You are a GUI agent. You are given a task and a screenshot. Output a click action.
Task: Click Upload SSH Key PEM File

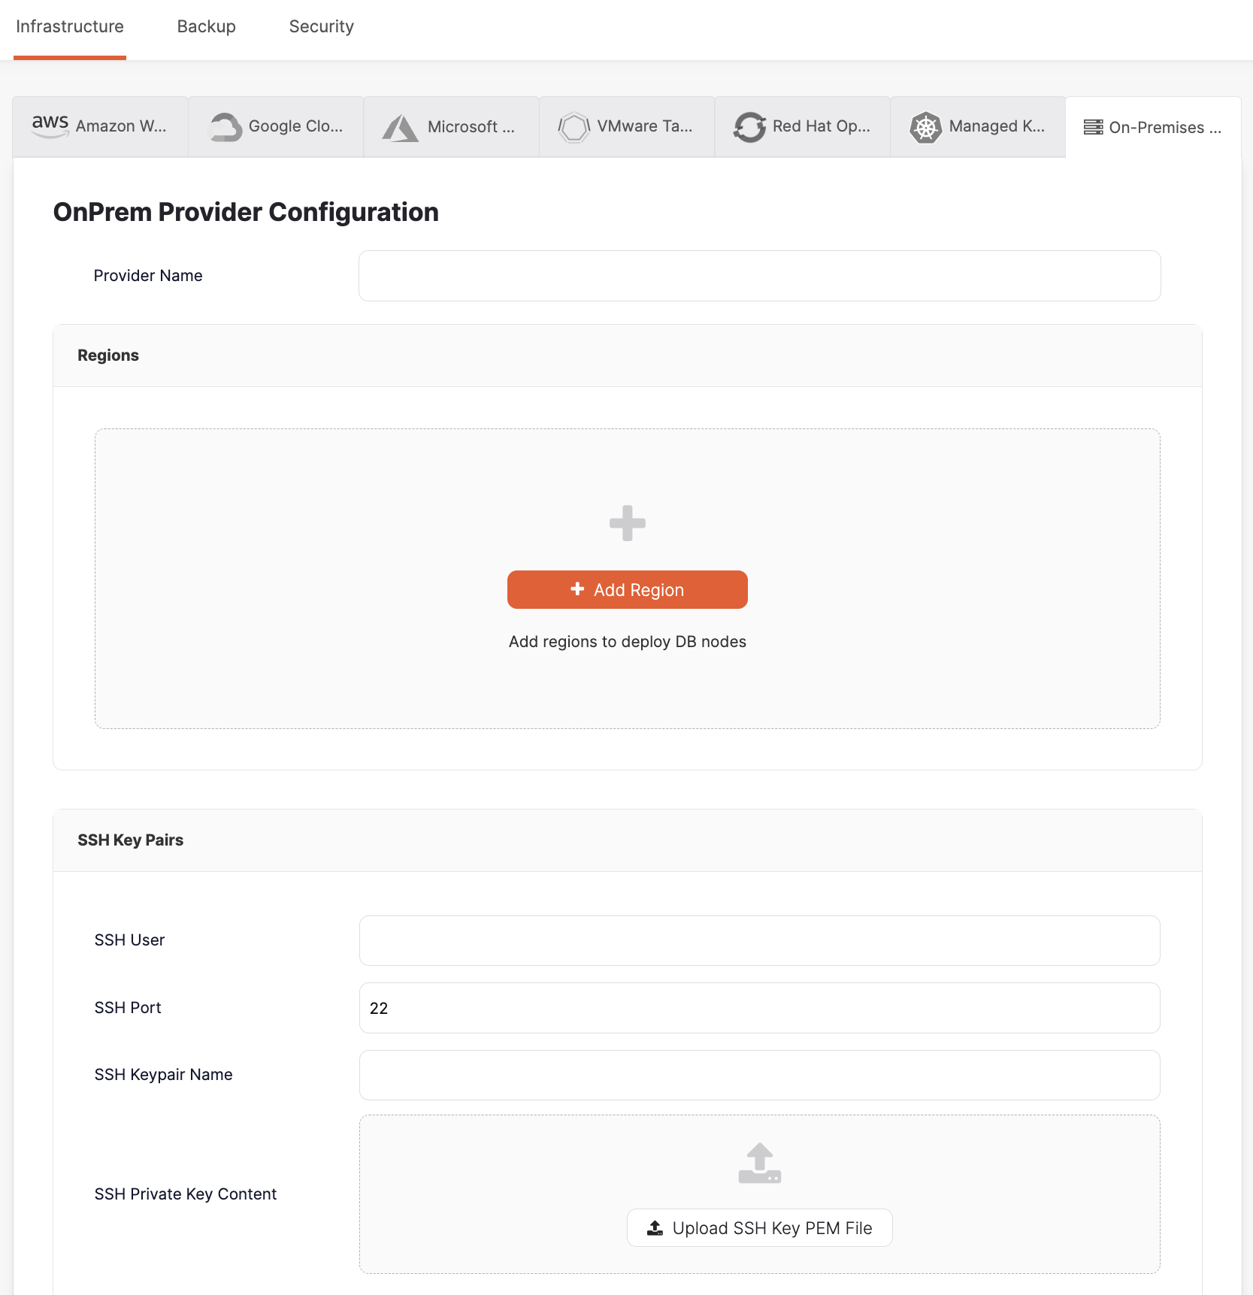click(x=758, y=1227)
